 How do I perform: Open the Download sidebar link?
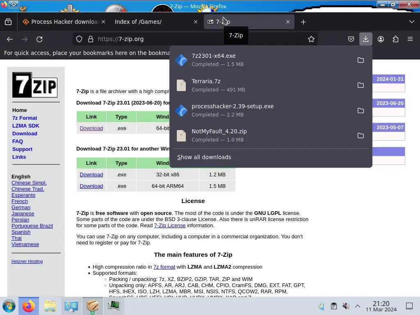point(25,133)
